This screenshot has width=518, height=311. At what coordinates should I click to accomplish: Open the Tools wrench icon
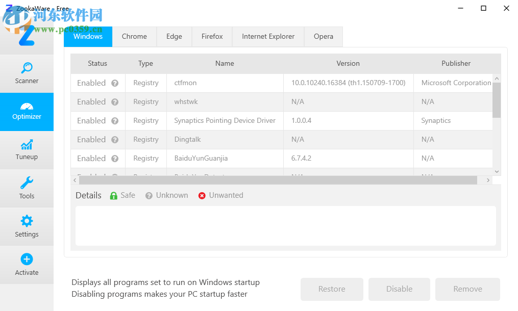(27, 183)
